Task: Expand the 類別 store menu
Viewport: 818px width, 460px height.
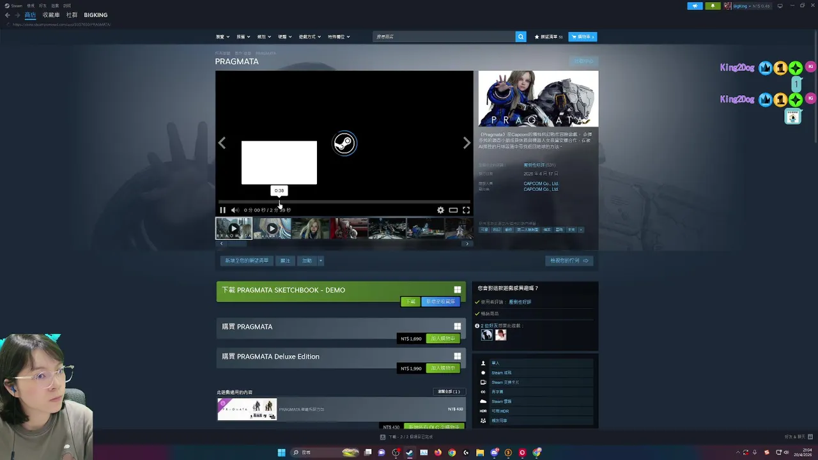Action: (263, 37)
